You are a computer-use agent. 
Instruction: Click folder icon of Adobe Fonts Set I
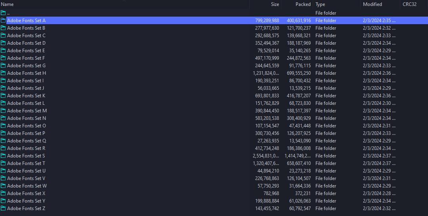[3, 81]
